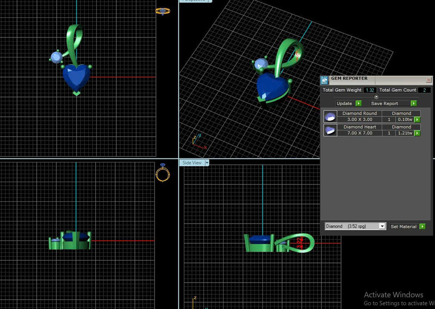Click the Total Gem Count value 2
The width and height of the screenshot is (435, 309).
[x=424, y=90]
